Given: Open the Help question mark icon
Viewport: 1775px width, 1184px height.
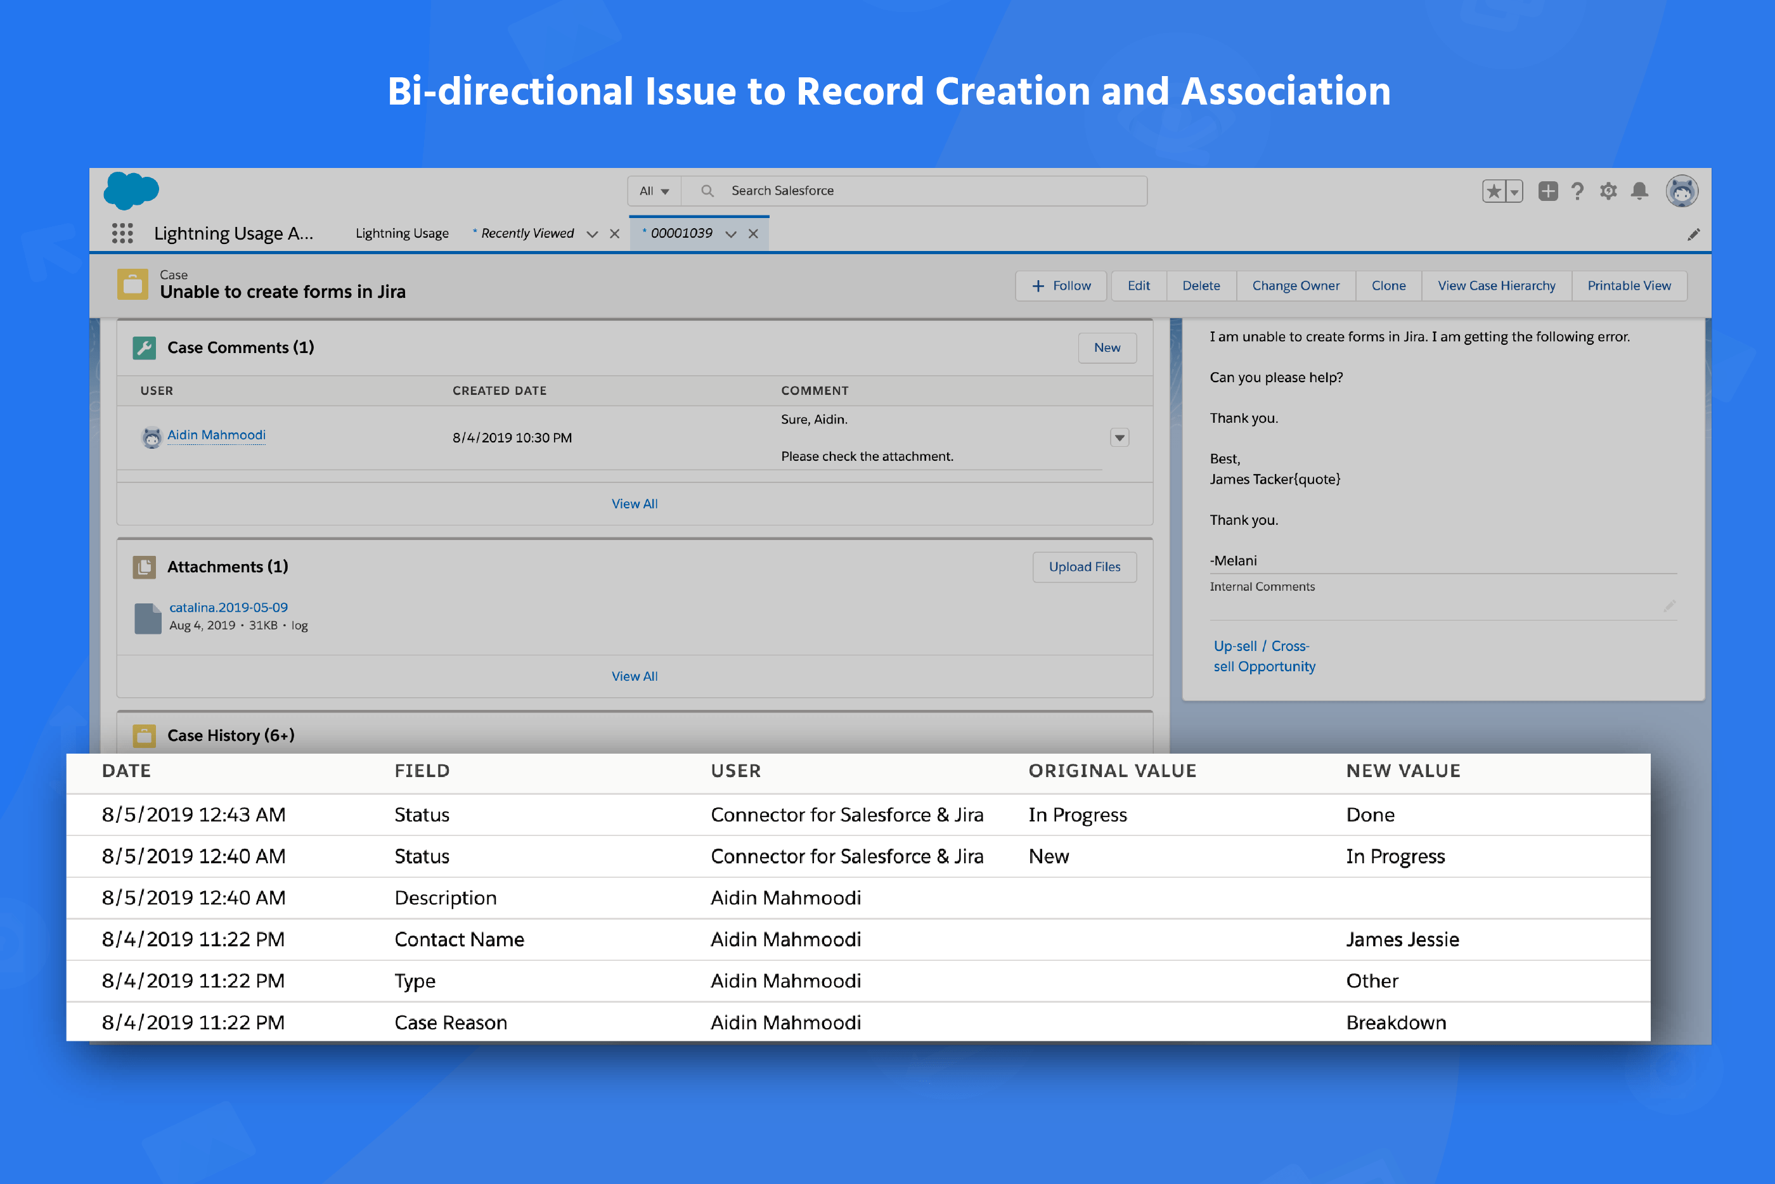Looking at the screenshot, I should tap(1577, 191).
